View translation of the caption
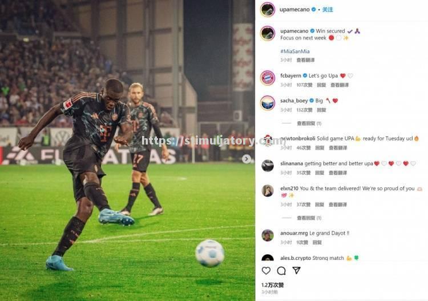The image size is (428, 301). coord(305,60)
